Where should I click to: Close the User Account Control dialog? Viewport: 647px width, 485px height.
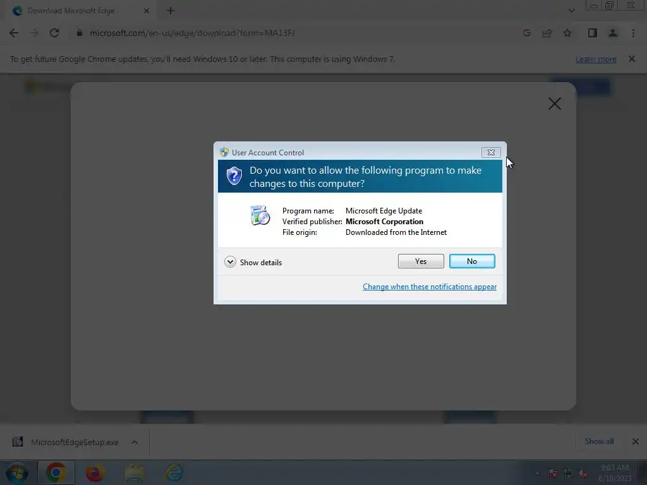tap(491, 153)
